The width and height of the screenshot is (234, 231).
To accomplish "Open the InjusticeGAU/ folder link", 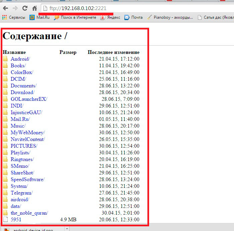I will click(x=26, y=112).
